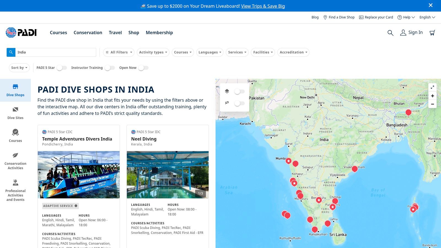Open the shopping cart
This screenshot has width=441, height=248.
click(432, 33)
